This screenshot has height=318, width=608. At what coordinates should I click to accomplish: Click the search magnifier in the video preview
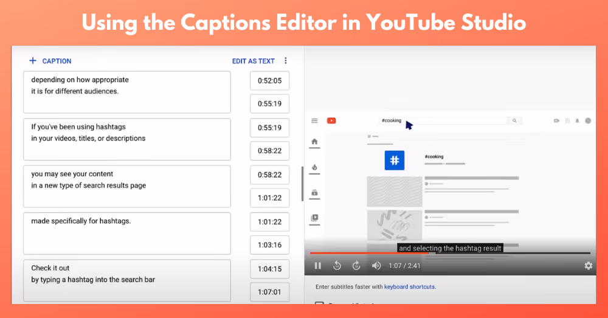[514, 120]
